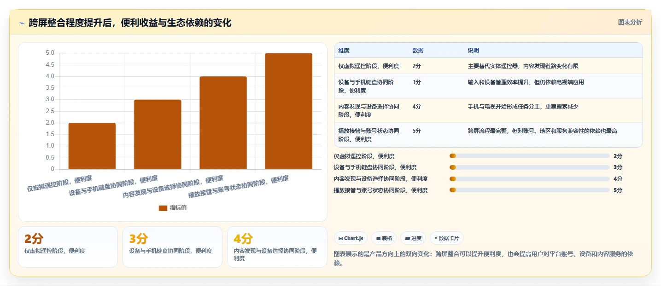Click the 进度 tag chip
Screen dimensions: 661x286
[413, 238]
